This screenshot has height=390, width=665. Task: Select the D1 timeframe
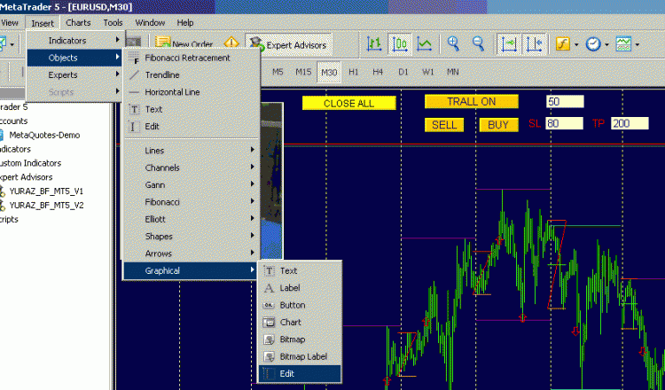tap(403, 72)
